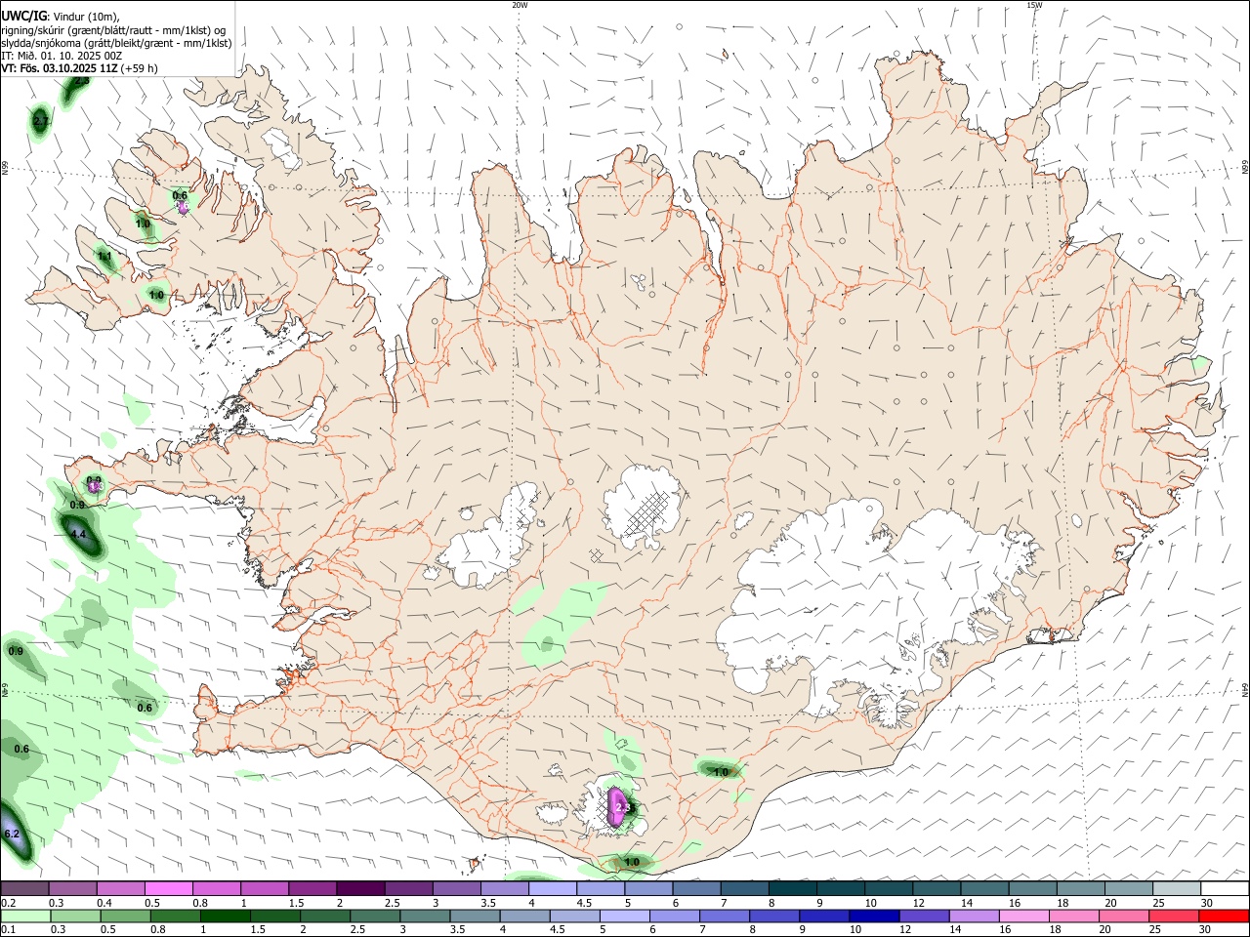Pick the light lavender 4–4.5 snow legend swatch
Screen dimensions: 1250x937
click(553, 888)
